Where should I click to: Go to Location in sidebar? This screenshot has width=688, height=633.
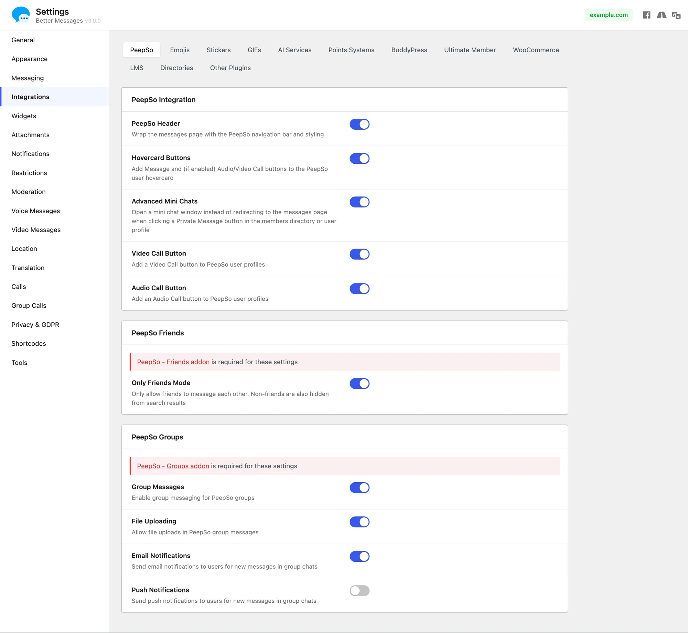point(54,249)
